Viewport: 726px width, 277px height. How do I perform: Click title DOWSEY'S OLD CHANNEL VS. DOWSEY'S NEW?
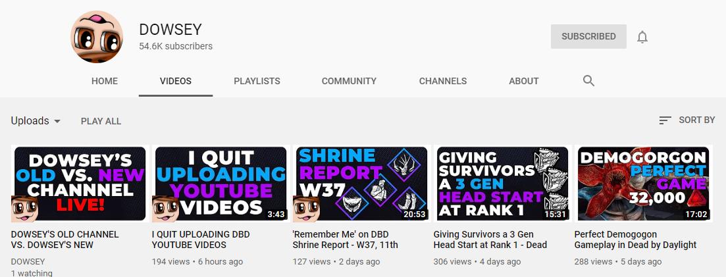(65, 239)
